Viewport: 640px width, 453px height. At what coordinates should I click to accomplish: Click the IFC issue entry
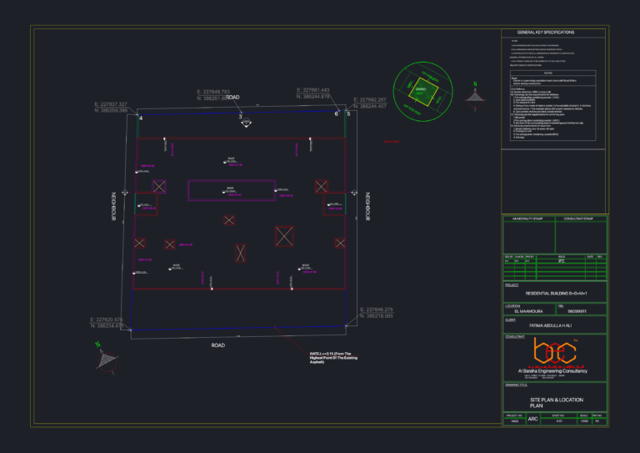[561, 261]
